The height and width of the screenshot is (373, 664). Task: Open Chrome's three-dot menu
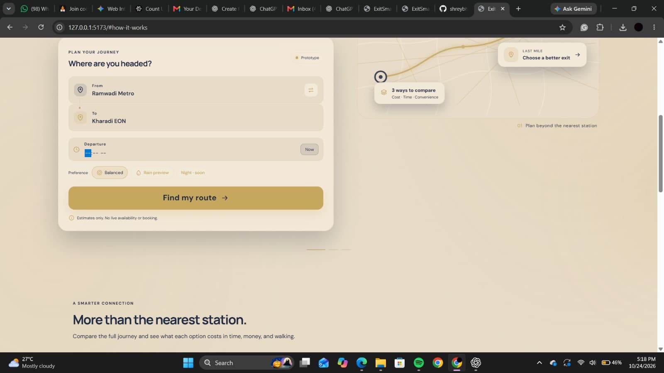(x=654, y=27)
